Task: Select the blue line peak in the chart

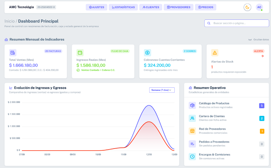Action: pos(149,105)
